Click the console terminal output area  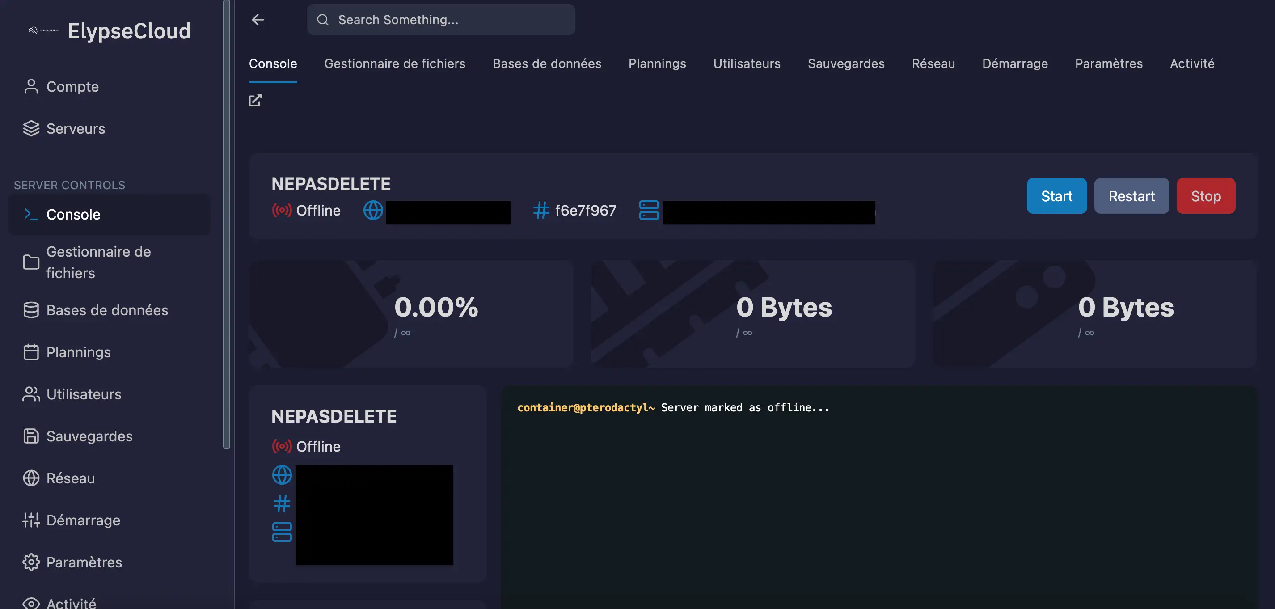pyautogui.click(x=879, y=498)
